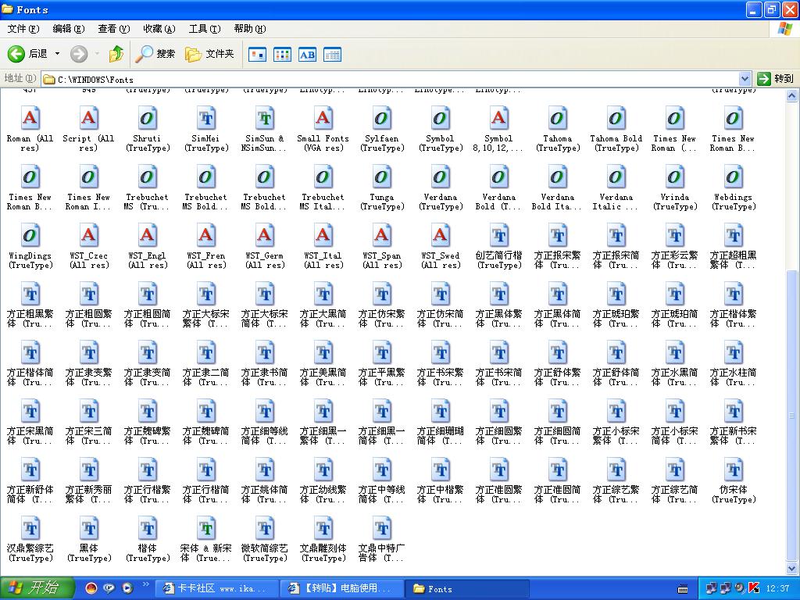Open the Back button history dropdown arrow
The width and height of the screenshot is (800, 600).
point(57,54)
